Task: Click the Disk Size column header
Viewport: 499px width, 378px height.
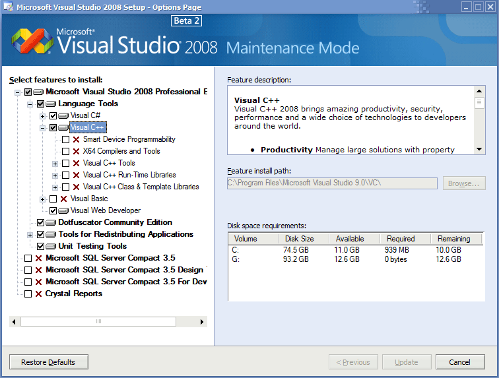Action: (303, 239)
